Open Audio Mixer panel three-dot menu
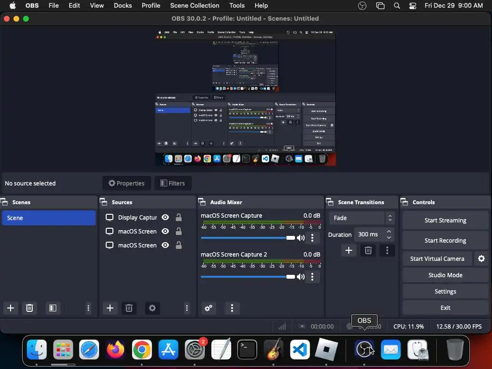 click(232, 308)
